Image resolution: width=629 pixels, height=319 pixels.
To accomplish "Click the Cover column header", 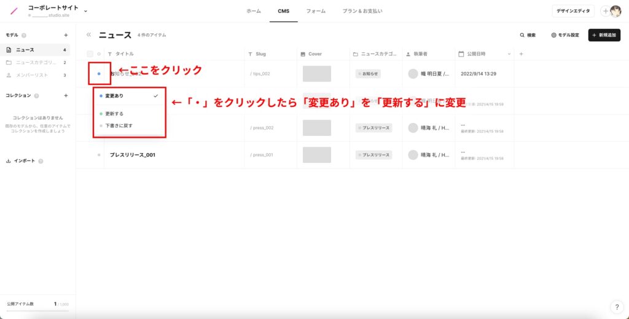I will (x=311, y=53).
